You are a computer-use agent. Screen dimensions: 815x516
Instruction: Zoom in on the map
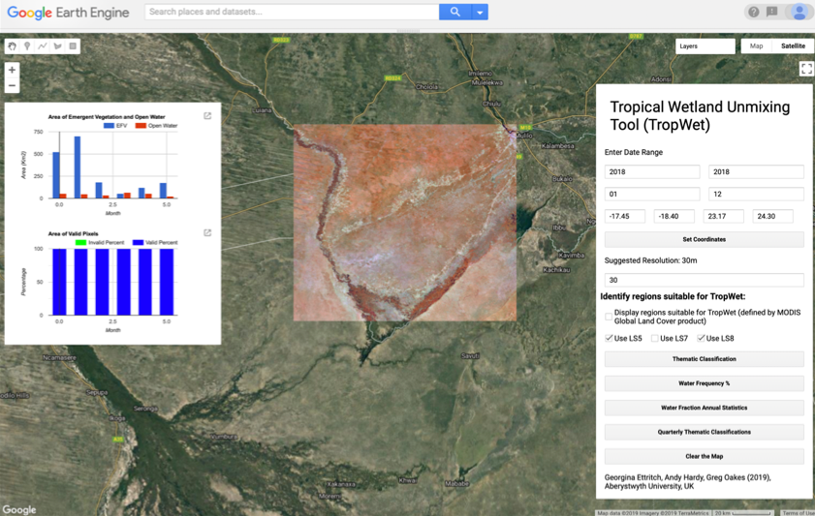(x=12, y=70)
